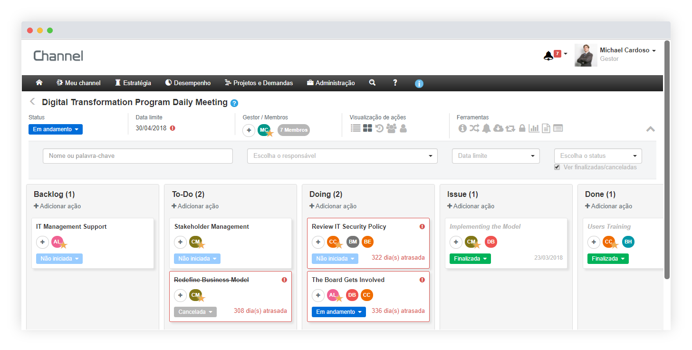Click the blue info icon in navbar

coord(419,84)
